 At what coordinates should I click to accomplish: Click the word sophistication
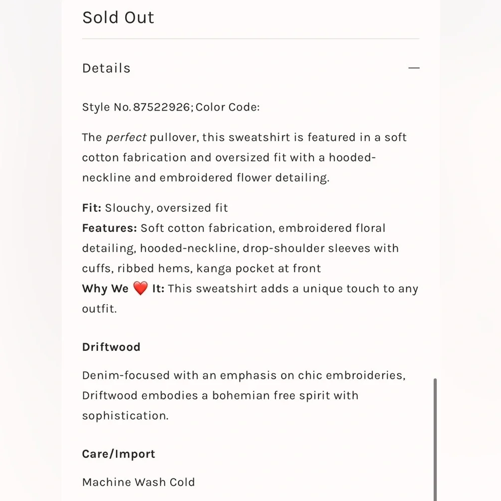tap(125, 415)
